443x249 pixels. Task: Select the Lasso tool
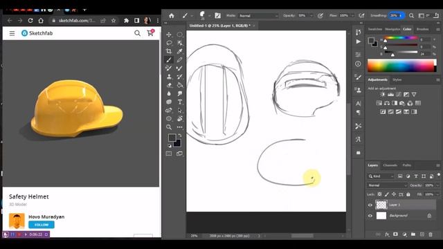169,43
